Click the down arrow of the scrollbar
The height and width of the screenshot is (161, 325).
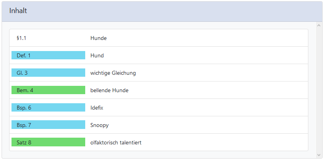(319, 155)
